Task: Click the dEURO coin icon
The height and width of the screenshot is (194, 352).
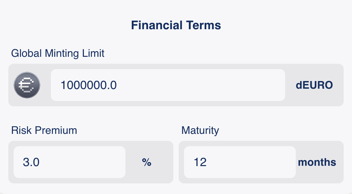Action: tap(27, 85)
